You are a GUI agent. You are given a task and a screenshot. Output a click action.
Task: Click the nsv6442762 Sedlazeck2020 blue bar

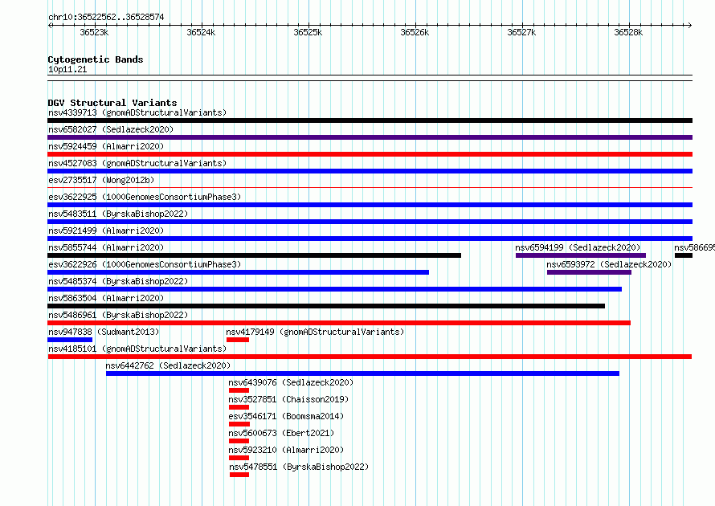363,373
